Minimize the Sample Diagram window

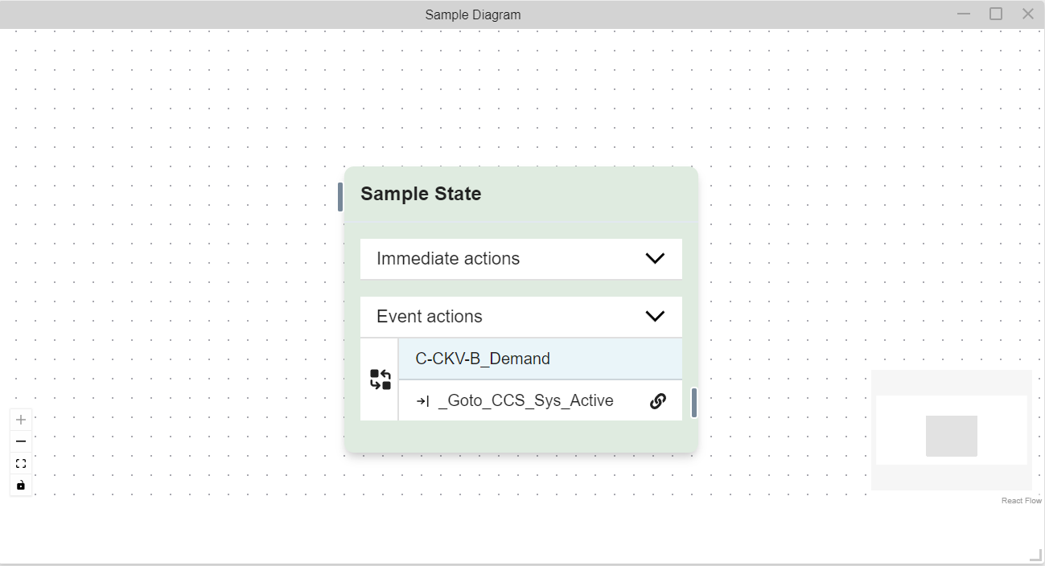(x=964, y=14)
